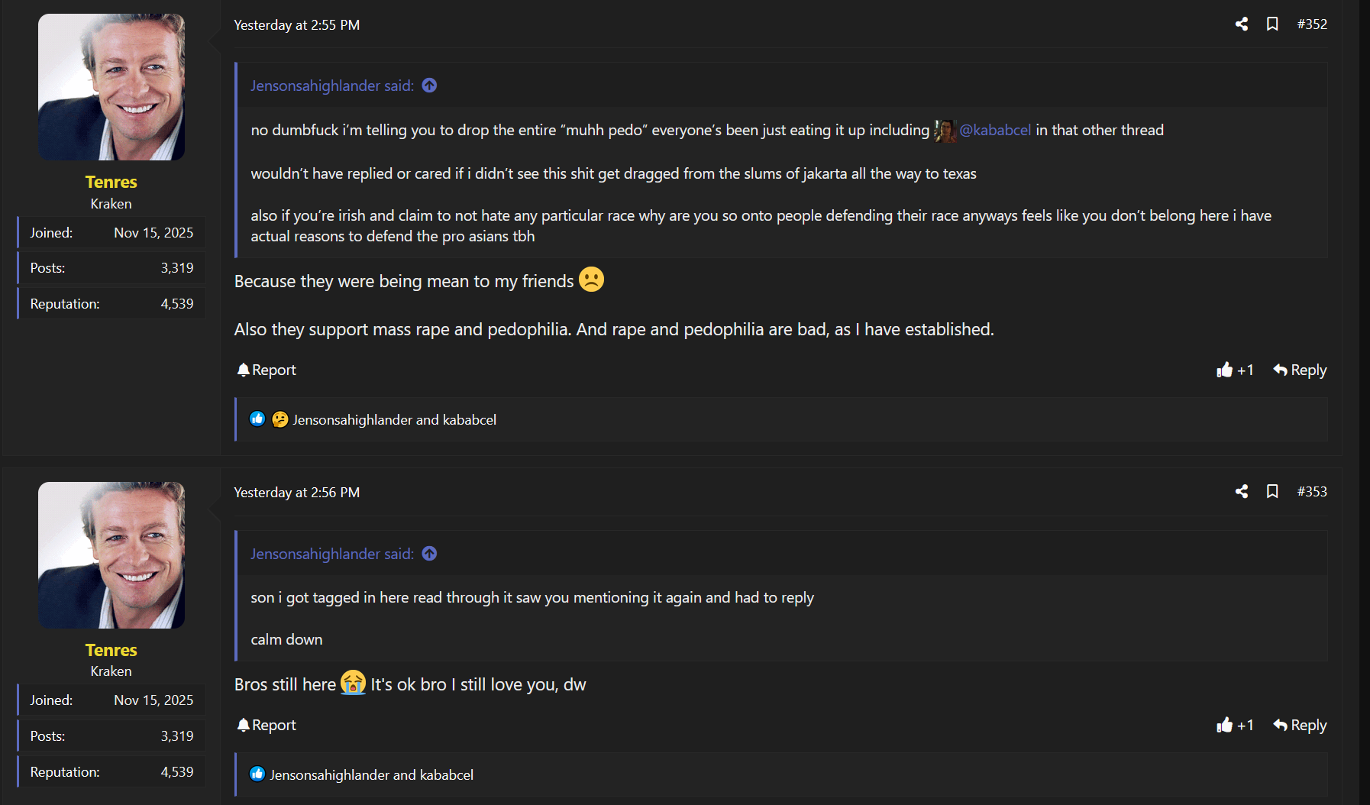Report the 2:56 PM post

pos(267,726)
